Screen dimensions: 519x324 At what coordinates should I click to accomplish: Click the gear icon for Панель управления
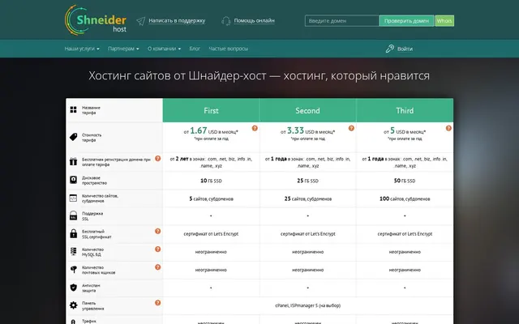click(74, 305)
